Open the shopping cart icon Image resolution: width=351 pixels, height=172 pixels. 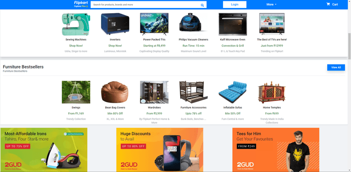click(328, 4)
